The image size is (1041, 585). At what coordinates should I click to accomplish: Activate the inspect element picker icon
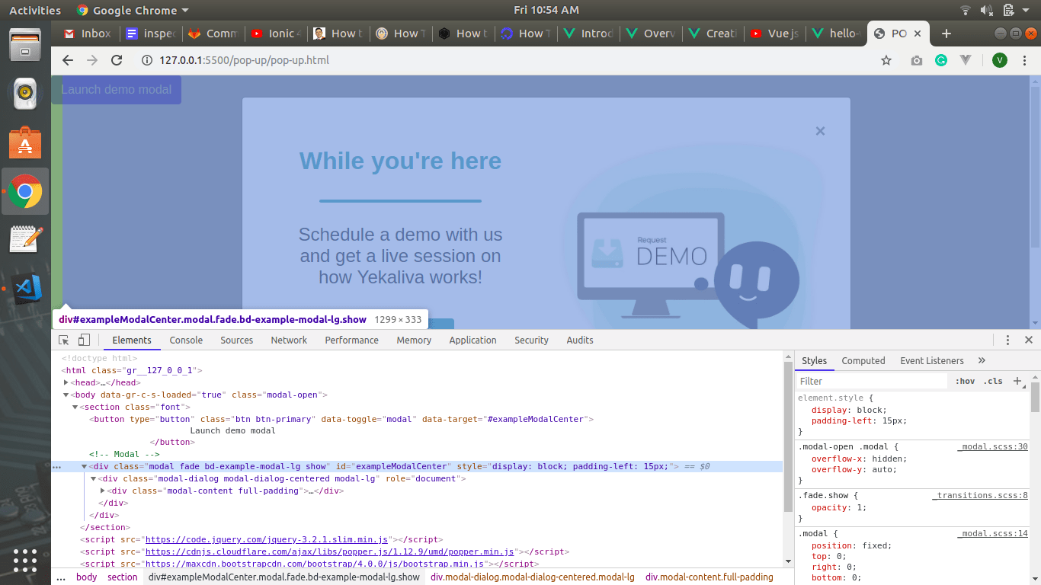click(64, 340)
